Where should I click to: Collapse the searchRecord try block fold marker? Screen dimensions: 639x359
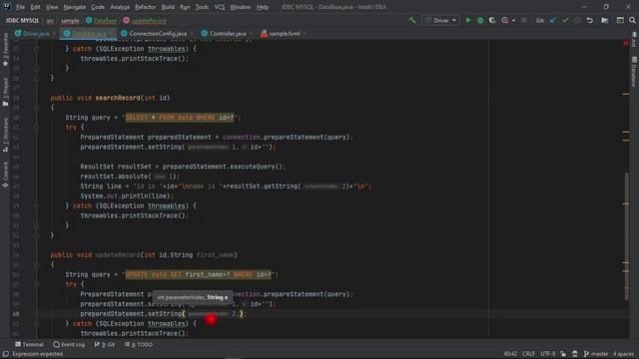pos(36,128)
